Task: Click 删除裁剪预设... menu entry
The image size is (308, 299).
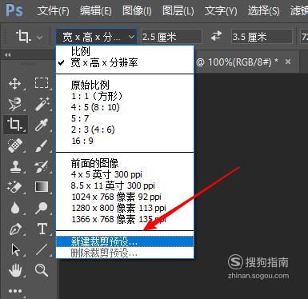Action: tap(125, 253)
